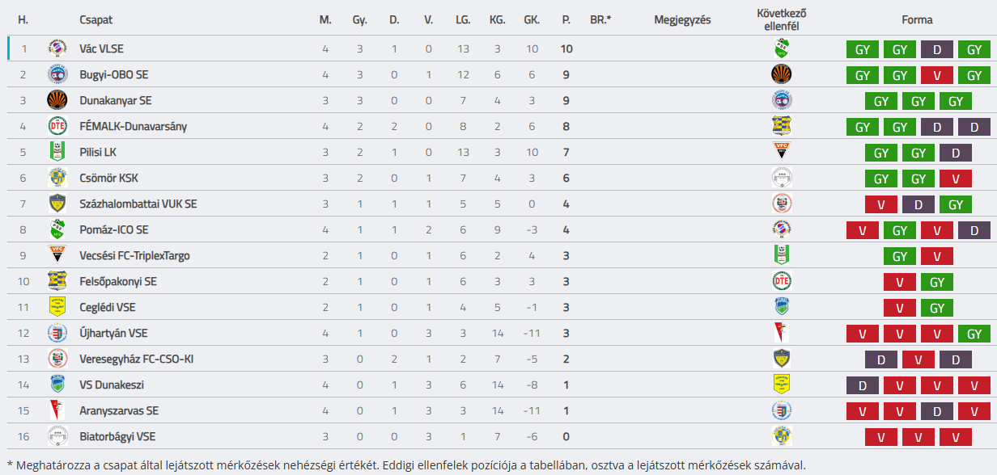Click the Vác VLSE team crest

tap(57, 48)
